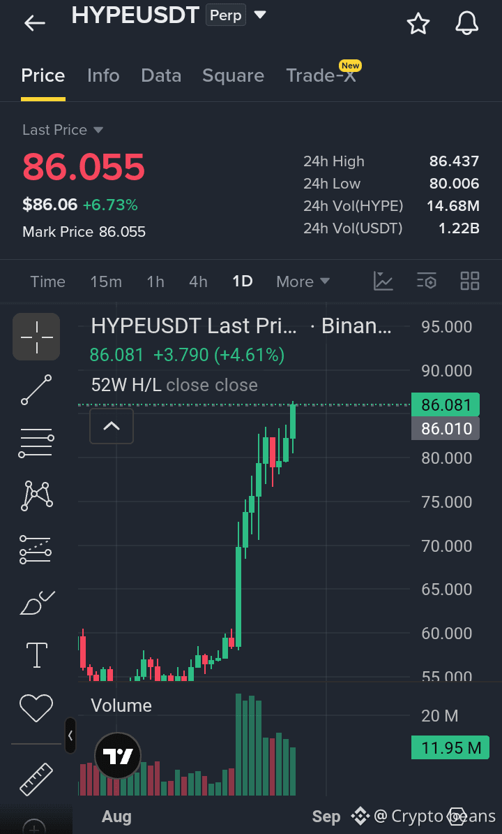Click the Mark Price 86.055 value
The width and height of the screenshot is (502, 834).
[x=122, y=232]
